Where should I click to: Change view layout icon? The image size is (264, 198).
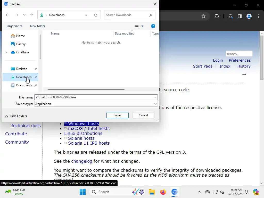coord(137,26)
